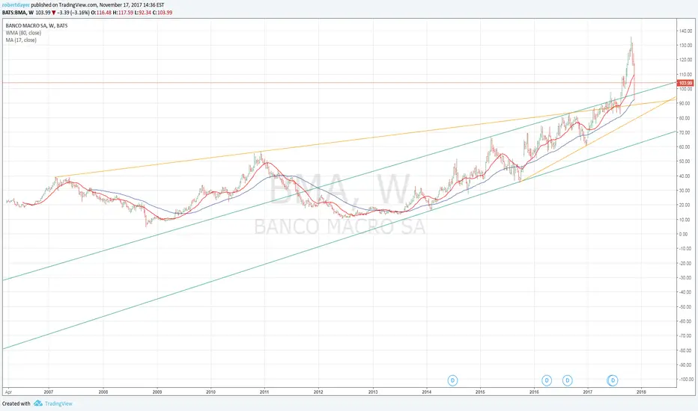Click the dividend D marker between 2014 and 2015

(x=452, y=380)
